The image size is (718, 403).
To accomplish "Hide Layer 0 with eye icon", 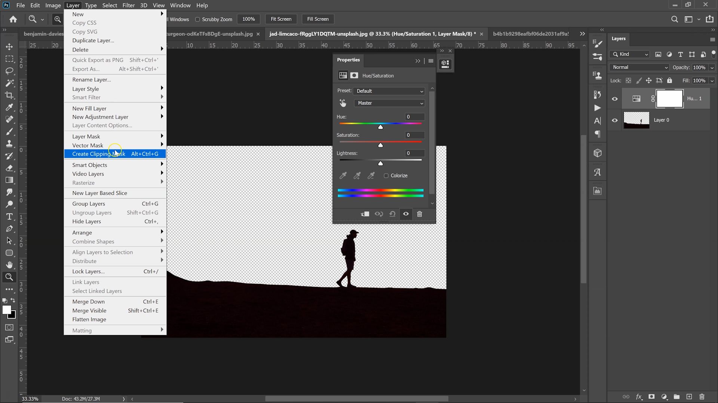I will [615, 120].
